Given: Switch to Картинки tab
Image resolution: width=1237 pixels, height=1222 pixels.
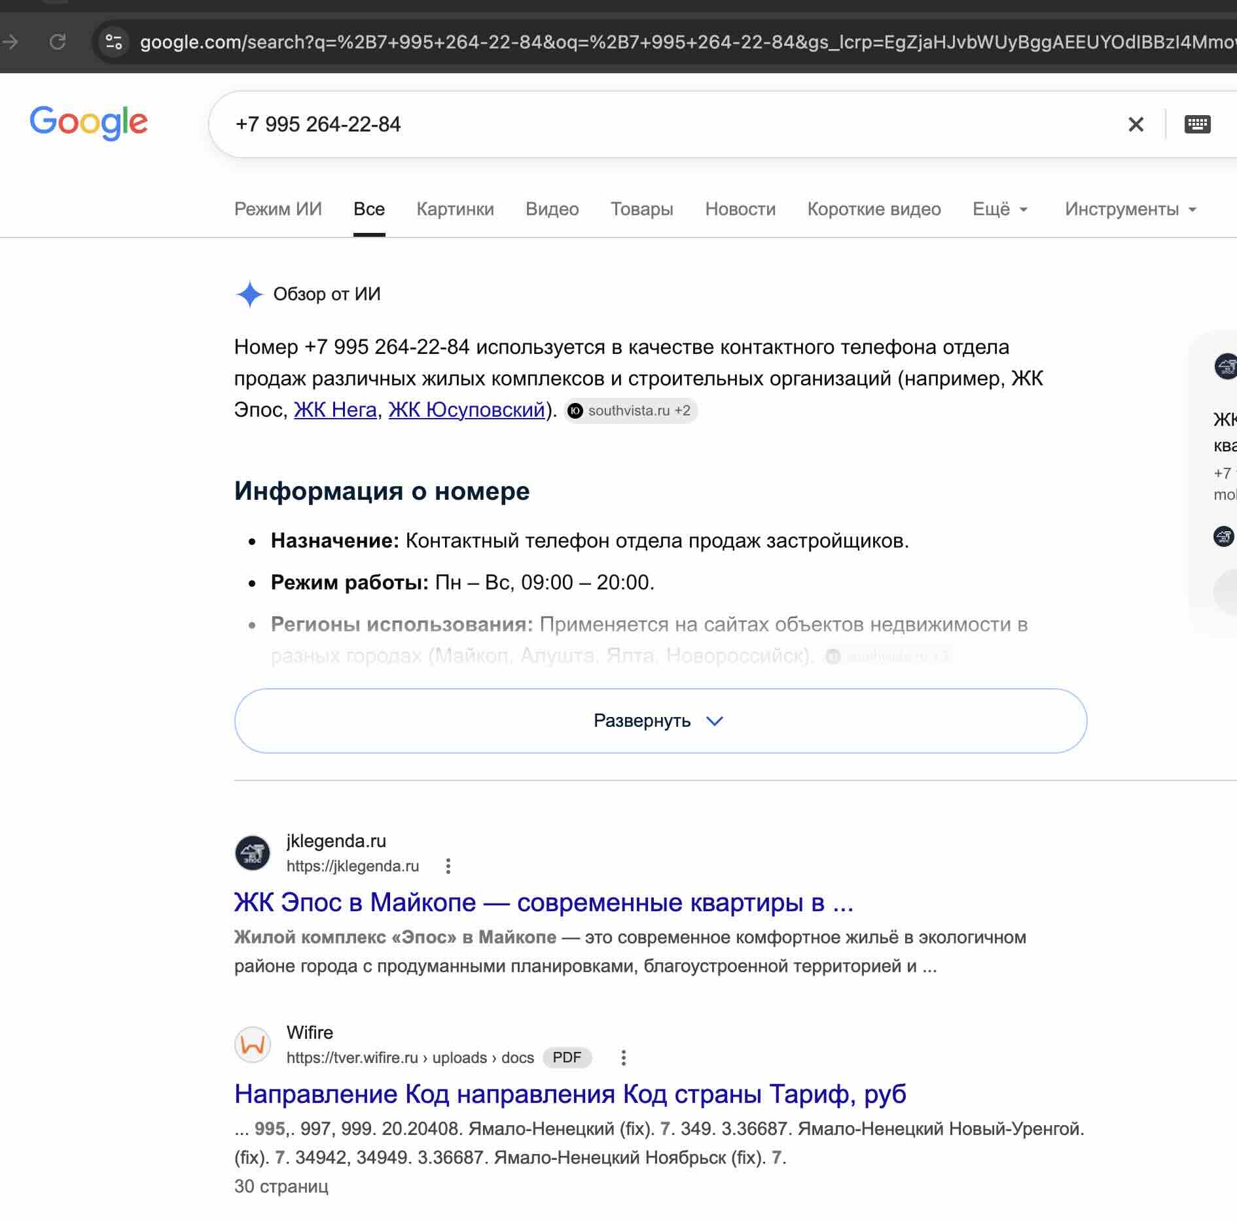Looking at the screenshot, I should tap(456, 209).
